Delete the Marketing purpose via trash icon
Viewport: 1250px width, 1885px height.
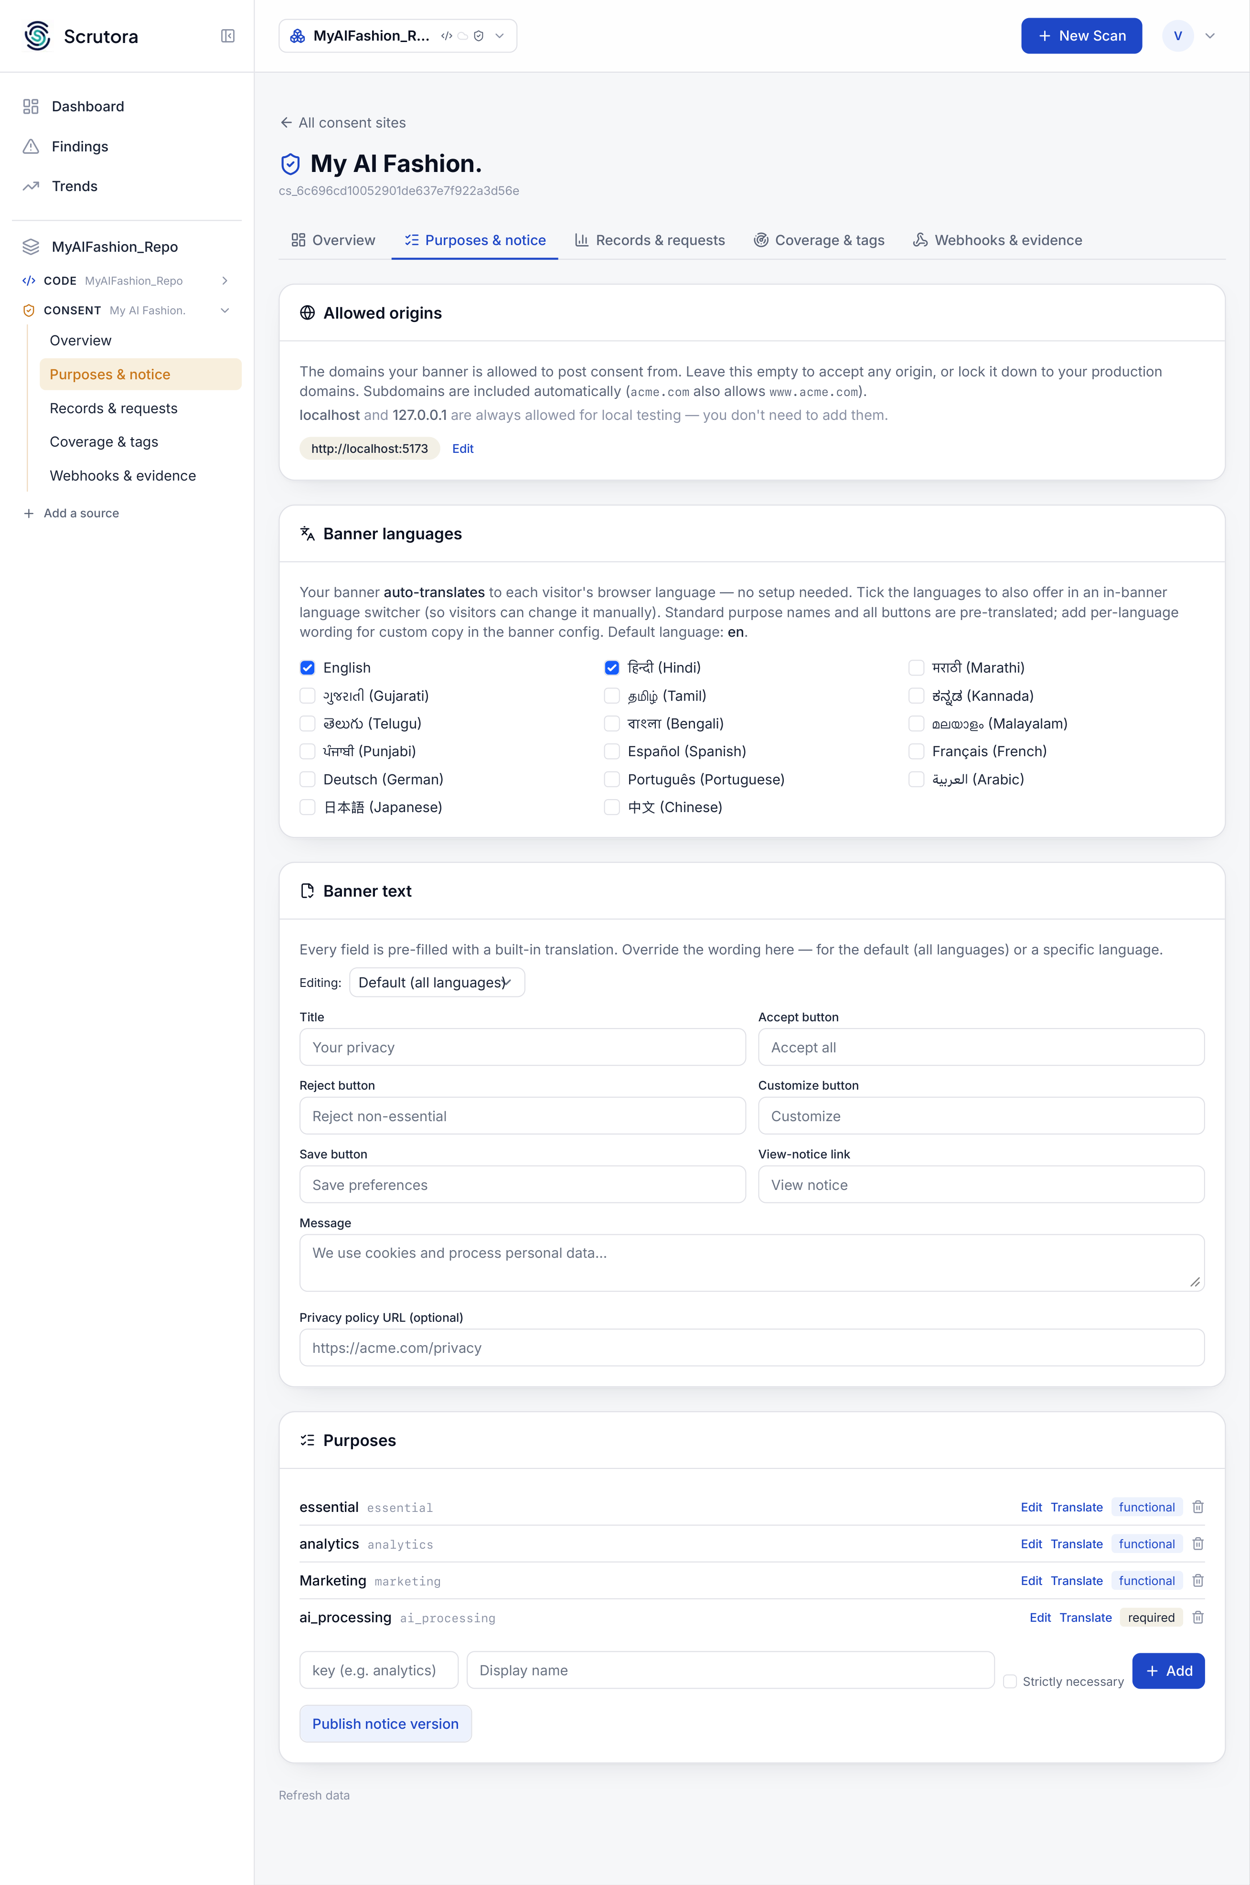click(x=1197, y=1581)
